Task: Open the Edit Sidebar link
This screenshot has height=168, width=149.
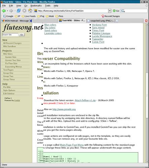Action: pos(9,93)
